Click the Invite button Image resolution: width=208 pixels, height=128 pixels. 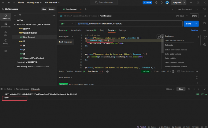147,2
